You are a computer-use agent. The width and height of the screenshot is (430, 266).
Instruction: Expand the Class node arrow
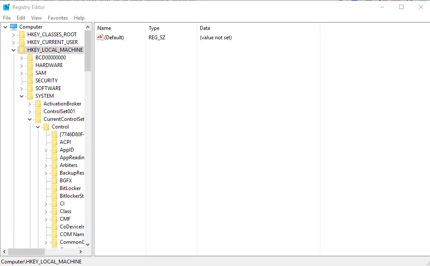pos(46,211)
